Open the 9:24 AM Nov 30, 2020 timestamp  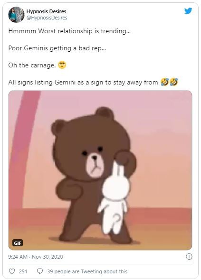[x=36, y=257]
